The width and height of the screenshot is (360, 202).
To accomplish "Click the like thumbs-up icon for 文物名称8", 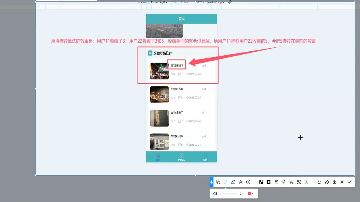I will pyautogui.click(x=203, y=89).
